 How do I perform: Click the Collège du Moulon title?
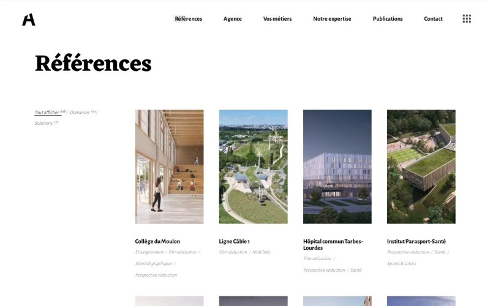click(157, 241)
